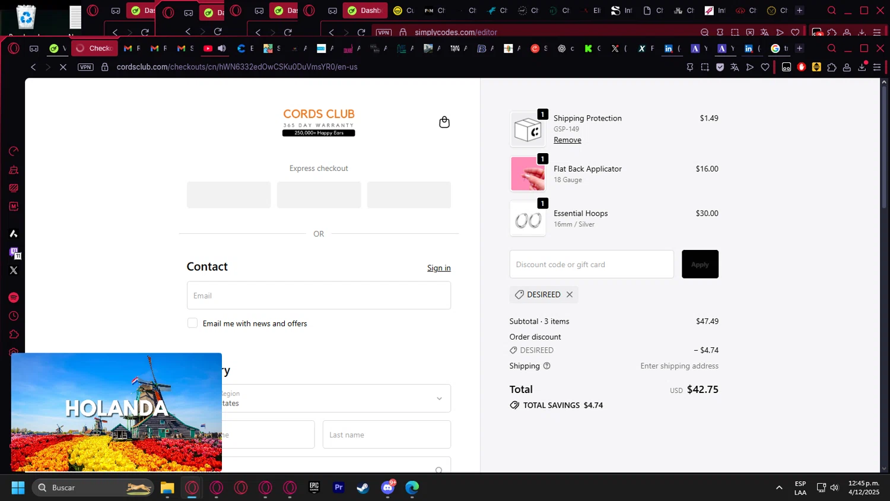Screen dimensions: 890x501
Task: Show hidden system tray icons
Action: click(779, 487)
